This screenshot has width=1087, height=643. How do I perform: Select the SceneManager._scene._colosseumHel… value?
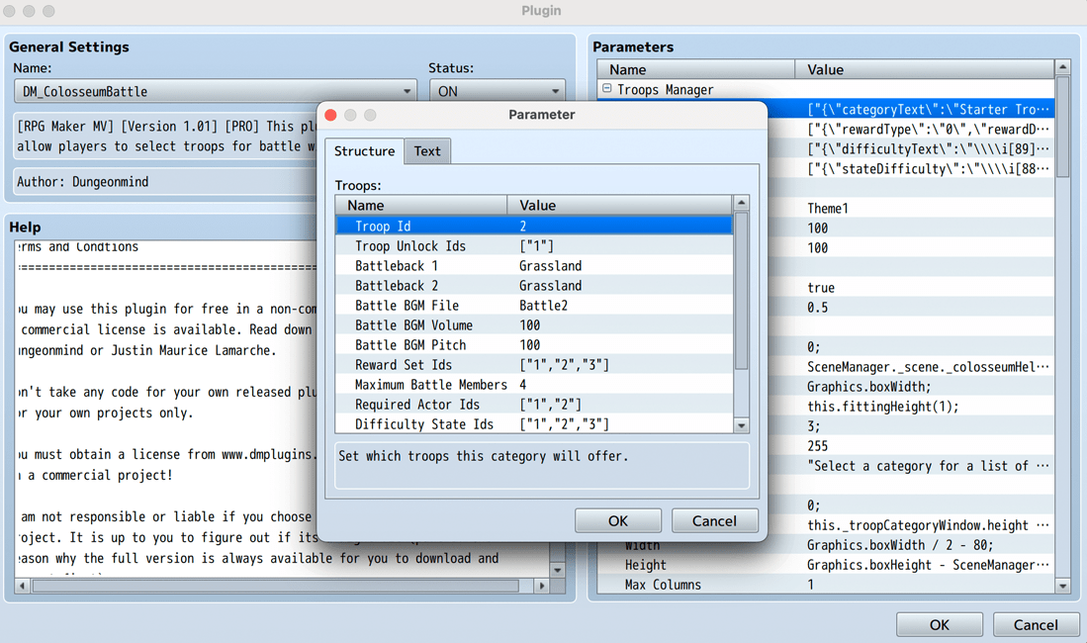coord(928,366)
